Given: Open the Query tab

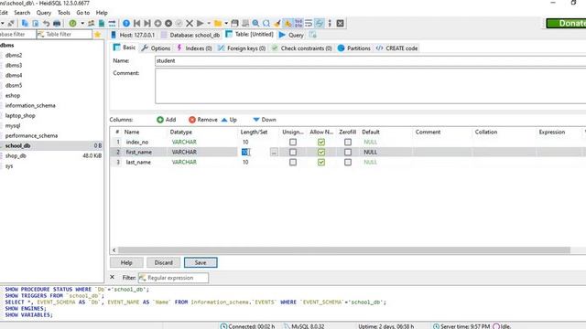Looking at the screenshot, I should (x=291, y=35).
